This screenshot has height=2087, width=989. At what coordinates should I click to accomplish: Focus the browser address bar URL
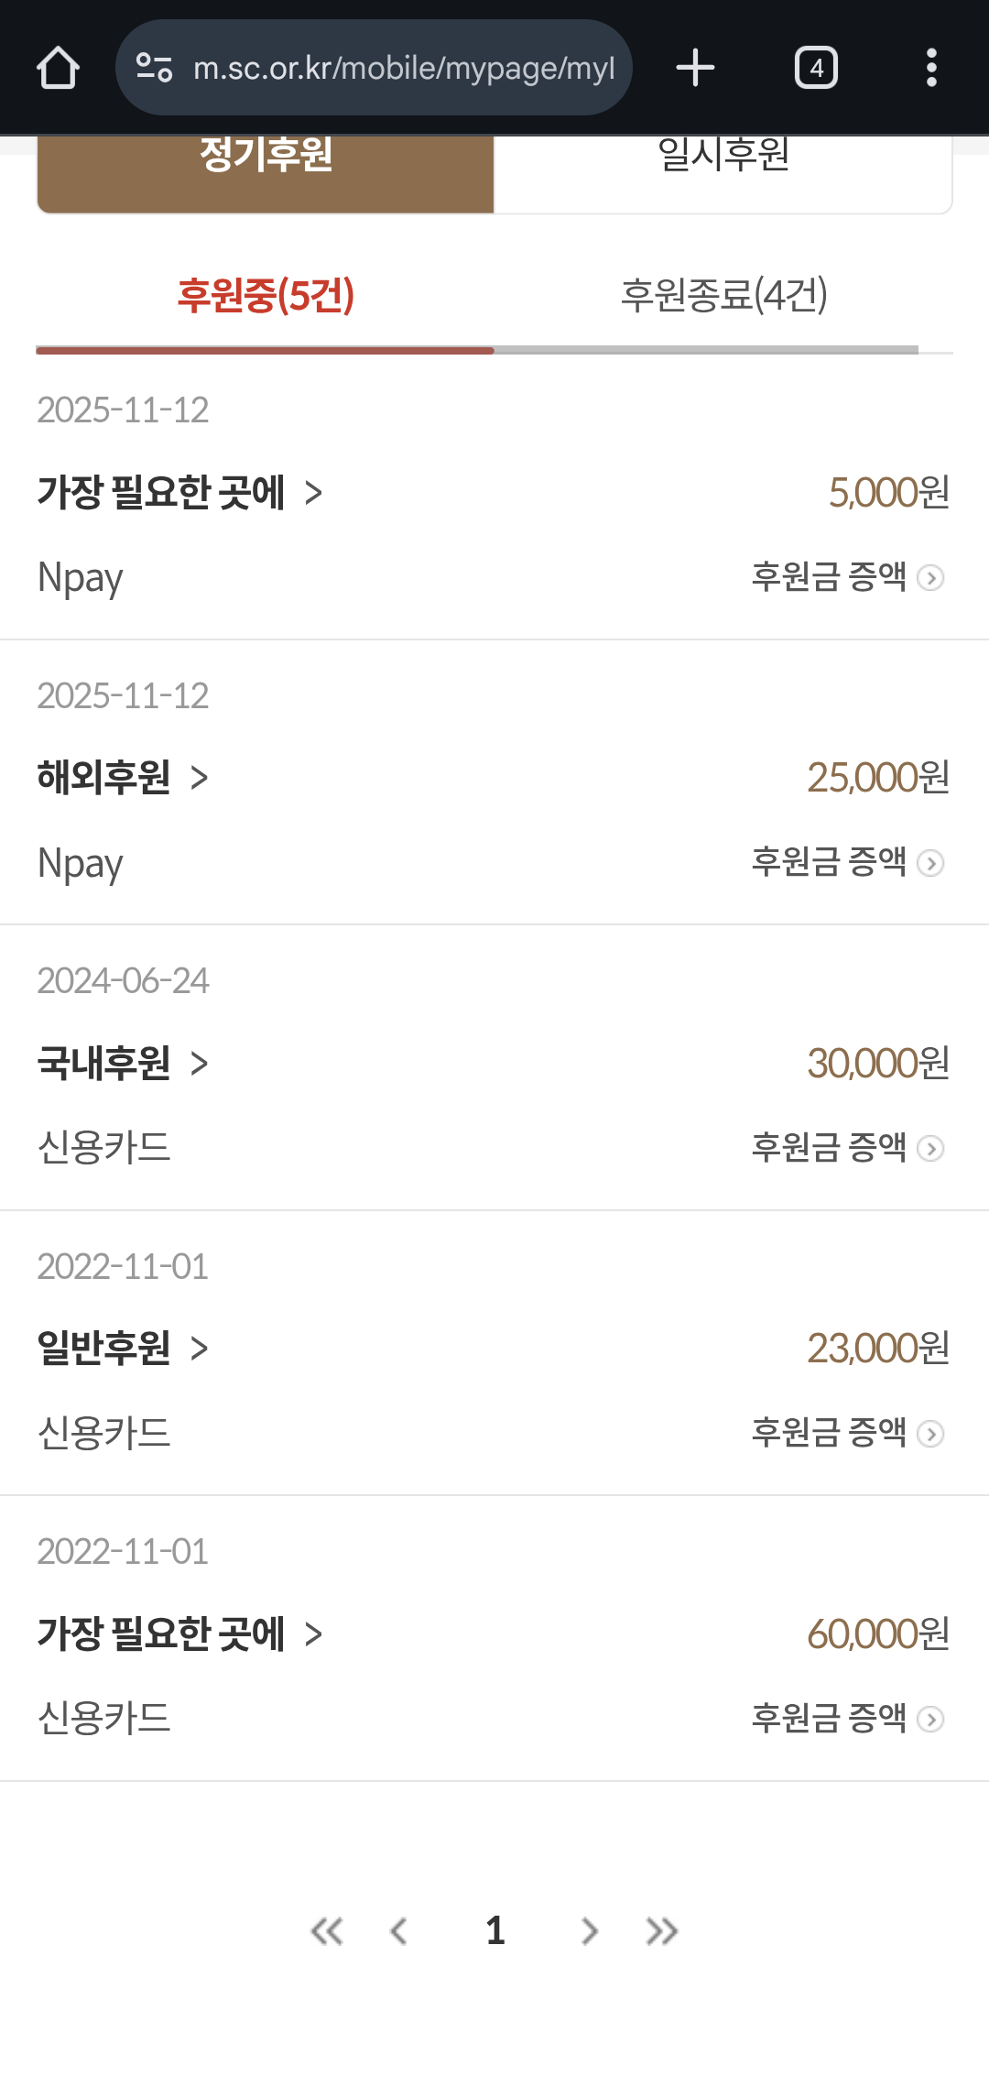tap(403, 68)
